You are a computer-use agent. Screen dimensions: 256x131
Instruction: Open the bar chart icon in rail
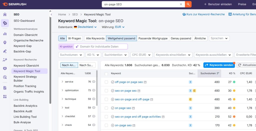tap(5, 34)
